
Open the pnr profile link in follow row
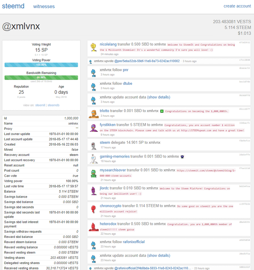click(125, 70)
